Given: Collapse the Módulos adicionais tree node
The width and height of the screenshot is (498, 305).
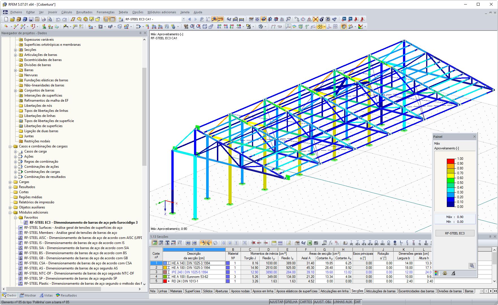Looking at the screenshot, I should click(10, 212).
